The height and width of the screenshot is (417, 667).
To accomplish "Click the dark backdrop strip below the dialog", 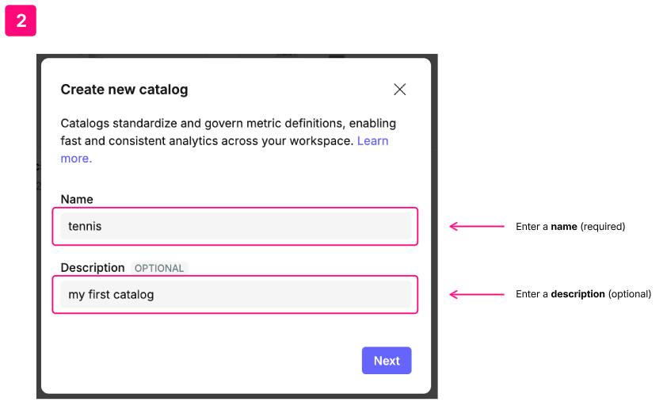I will point(238,396).
